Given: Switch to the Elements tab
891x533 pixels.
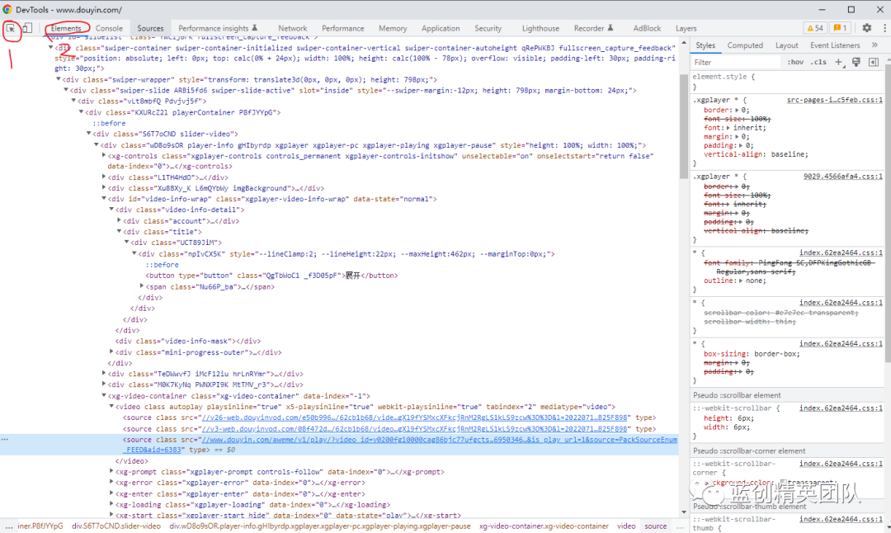Looking at the screenshot, I should point(66,28).
